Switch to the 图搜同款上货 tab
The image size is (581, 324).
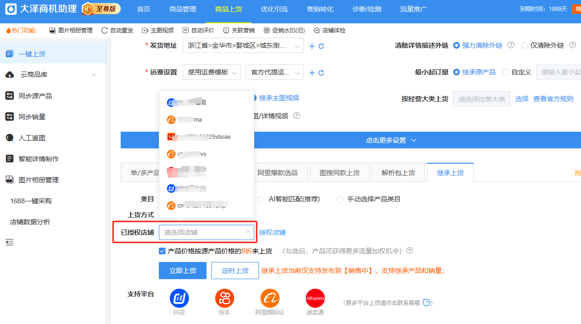click(x=339, y=173)
